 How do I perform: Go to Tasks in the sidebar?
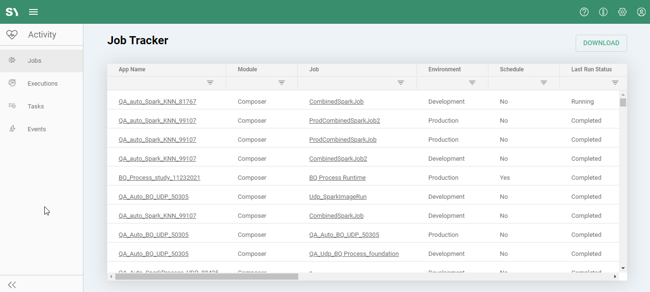(36, 106)
